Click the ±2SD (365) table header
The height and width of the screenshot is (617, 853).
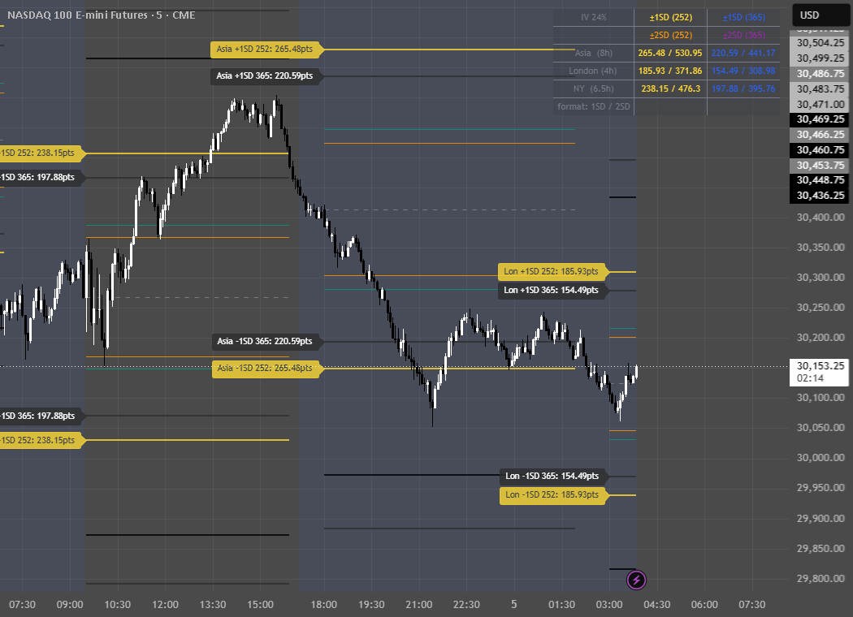coord(743,35)
